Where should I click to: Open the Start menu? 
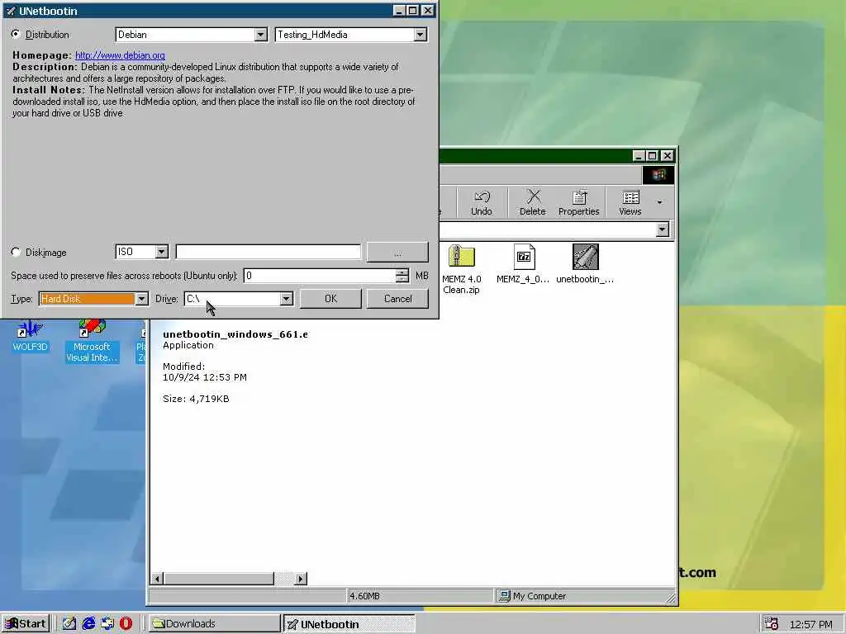[x=26, y=624]
